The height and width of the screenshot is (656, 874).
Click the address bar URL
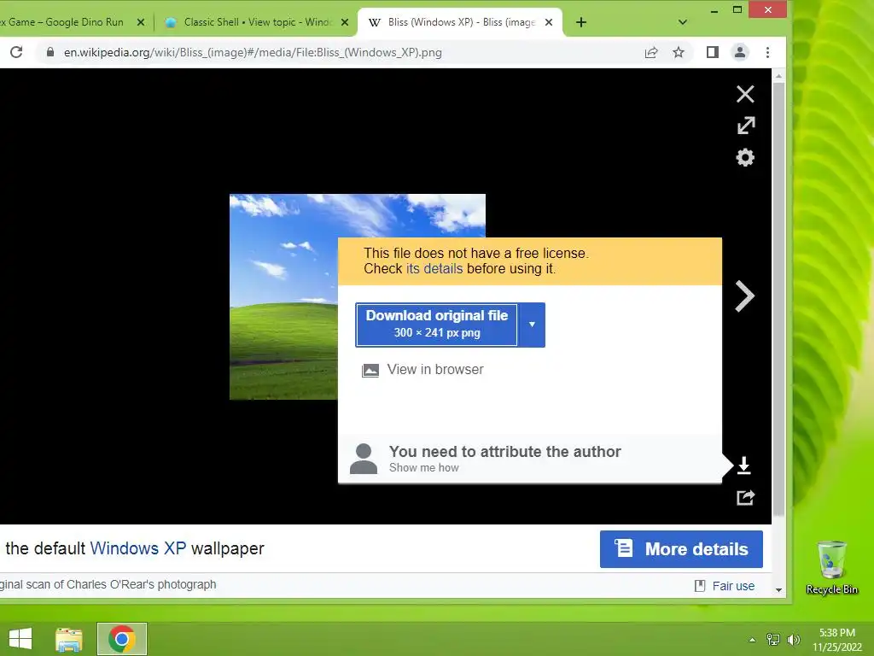(253, 52)
